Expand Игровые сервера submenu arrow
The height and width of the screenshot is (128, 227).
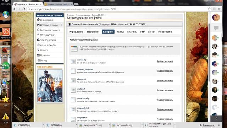pos(62,25)
